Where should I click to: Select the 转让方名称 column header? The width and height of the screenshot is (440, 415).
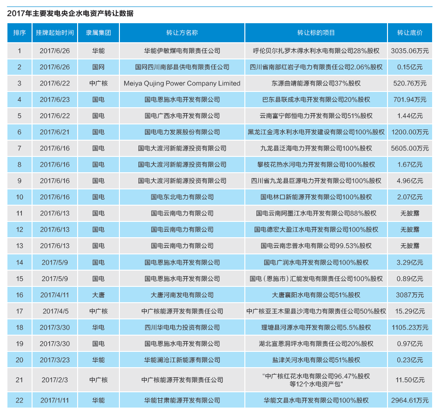(x=182, y=33)
